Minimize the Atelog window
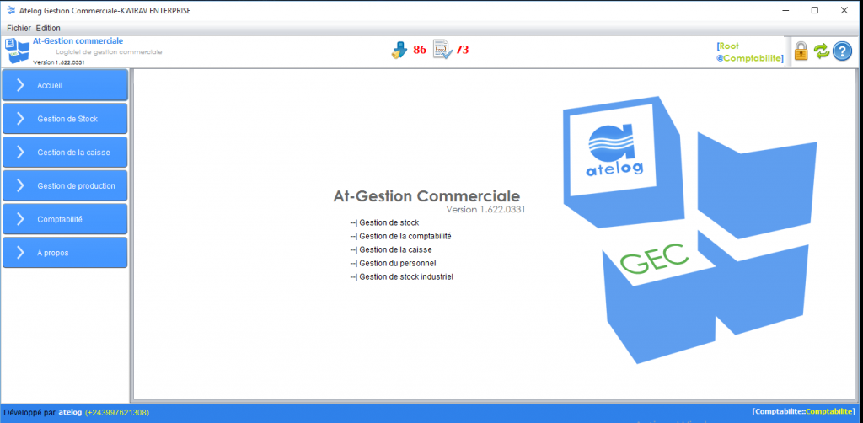The height and width of the screenshot is (423, 863). click(x=786, y=10)
